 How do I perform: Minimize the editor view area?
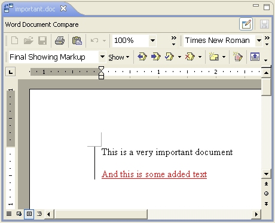[256, 5]
